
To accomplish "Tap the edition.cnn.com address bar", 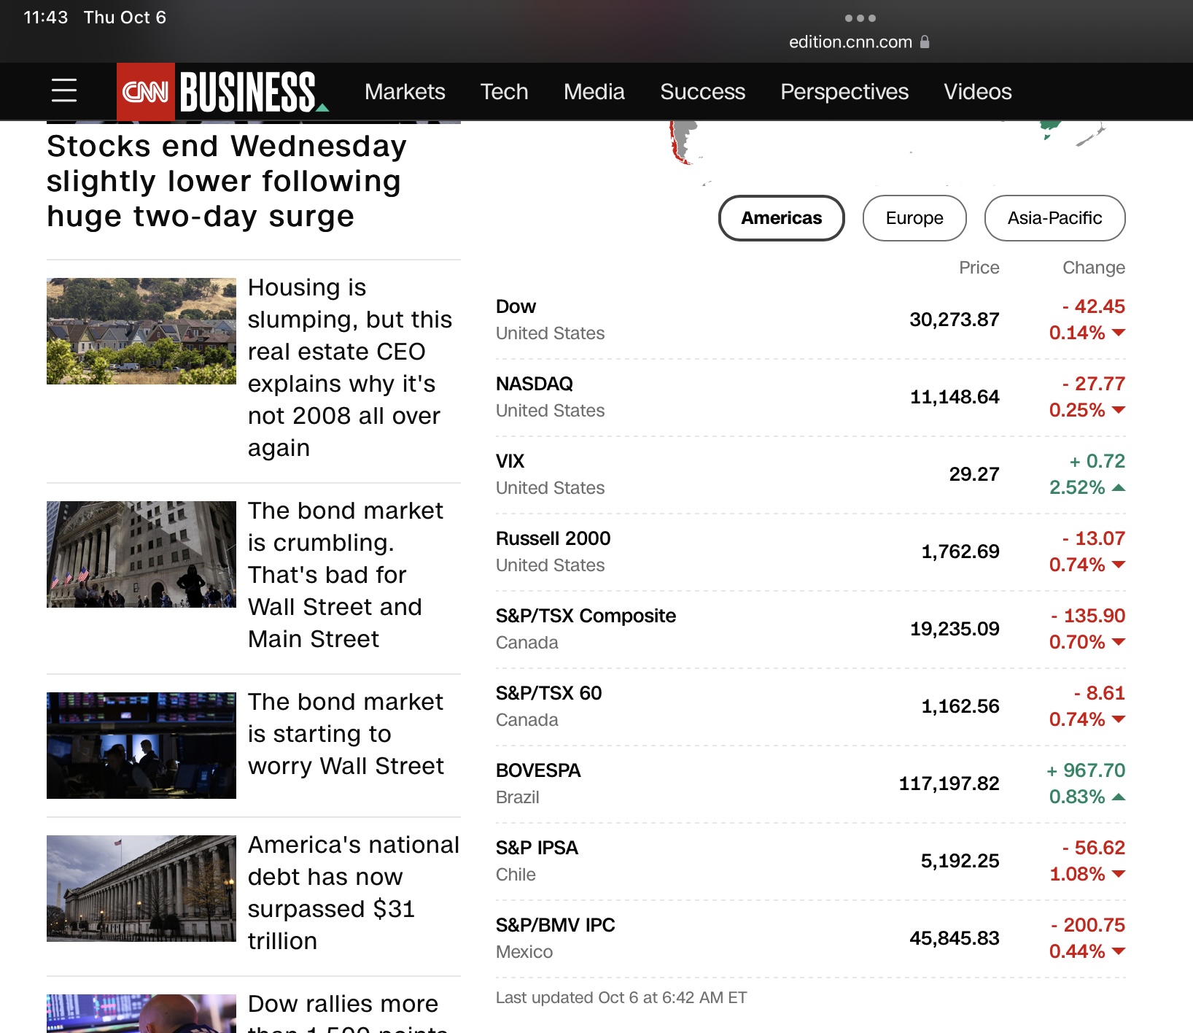I will pos(859,42).
